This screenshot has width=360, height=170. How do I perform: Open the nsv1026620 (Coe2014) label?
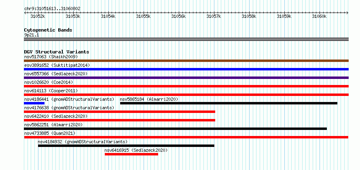49,82
